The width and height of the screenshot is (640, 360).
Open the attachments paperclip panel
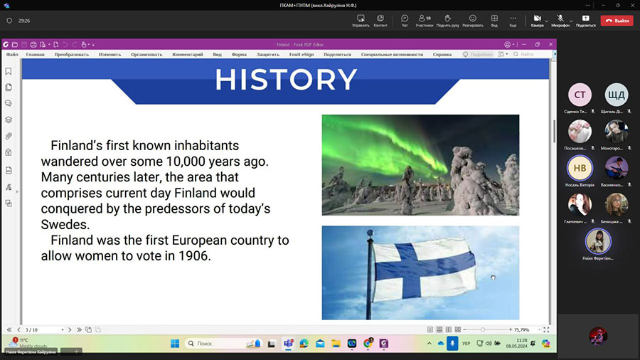point(9,136)
